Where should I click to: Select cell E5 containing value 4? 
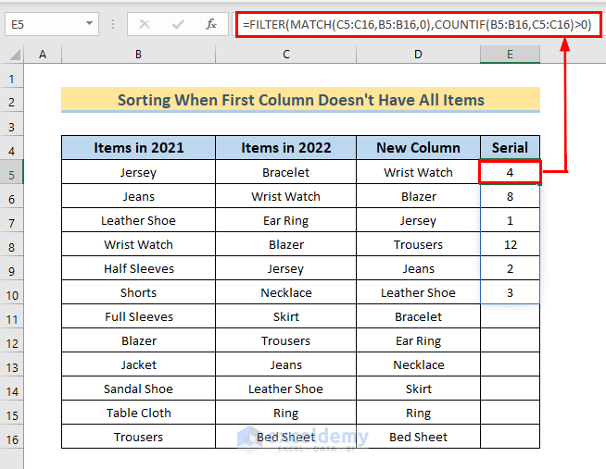[510, 172]
